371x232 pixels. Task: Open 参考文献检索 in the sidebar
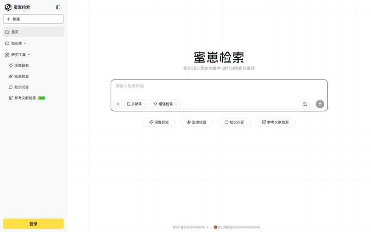[x=23, y=98]
